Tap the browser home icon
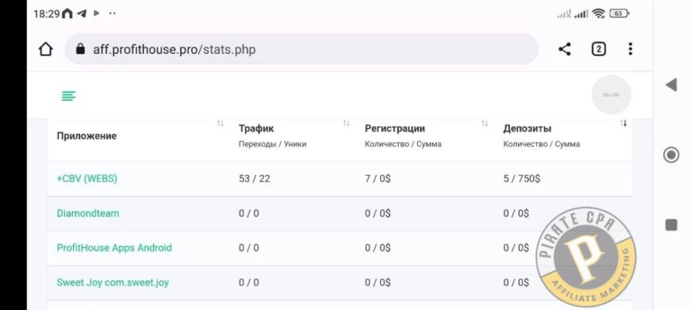690x310 pixels. tap(45, 49)
